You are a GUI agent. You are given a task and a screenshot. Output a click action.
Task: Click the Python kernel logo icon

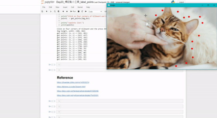pyautogui.click(x=173, y=2)
